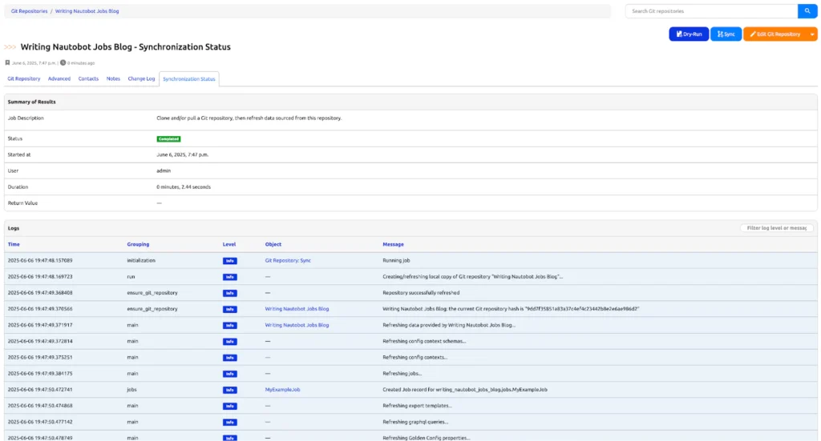Click the clock icon beside '0 minutes ago'
This screenshot has height=441, width=821.
[x=63, y=62]
